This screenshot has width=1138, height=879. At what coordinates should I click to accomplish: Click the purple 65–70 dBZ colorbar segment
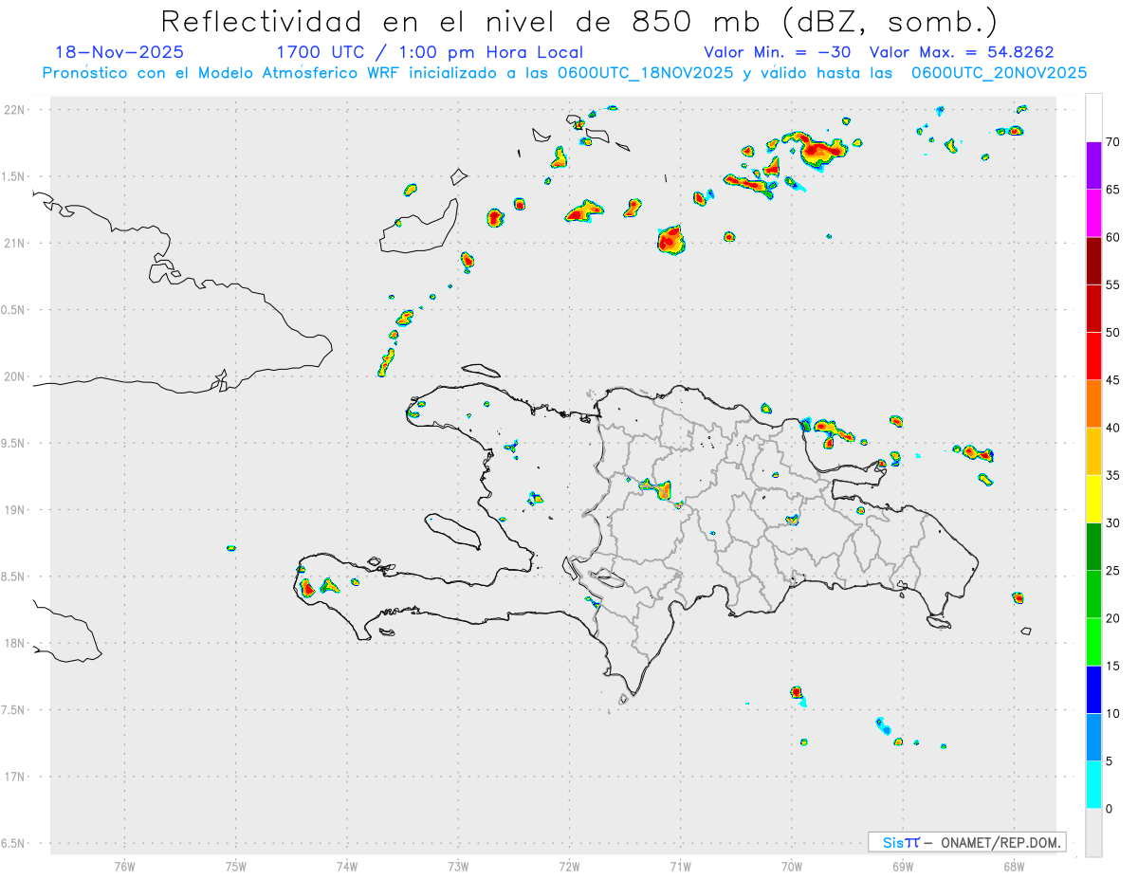(1093, 166)
